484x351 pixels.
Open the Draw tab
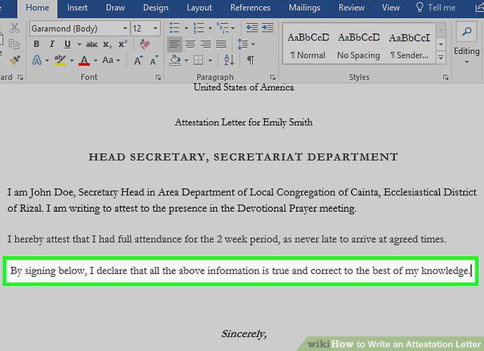coord(115,8)
